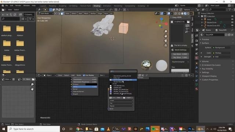Click the create new folder icon in file browser
Screen dimensions: 235x132
tap(20, 15)
